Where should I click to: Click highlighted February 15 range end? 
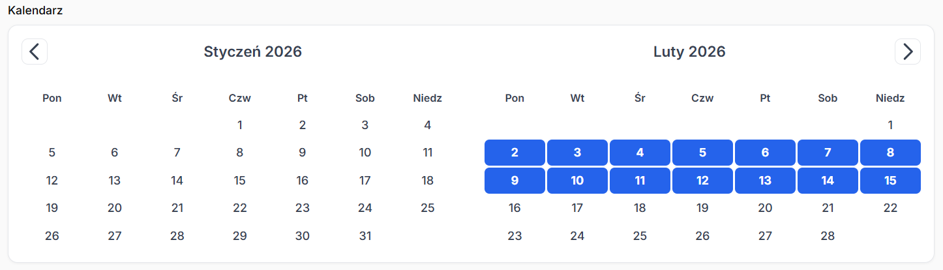[x=890, y=181]
